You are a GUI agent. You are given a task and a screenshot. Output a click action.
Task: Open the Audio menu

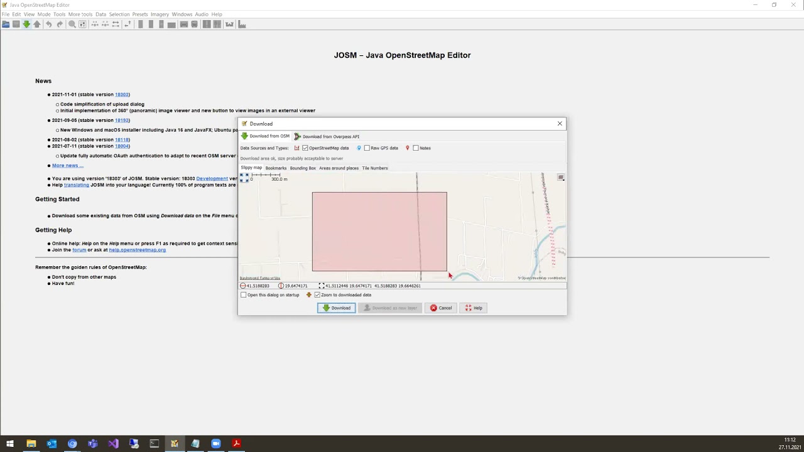[202, 14]
